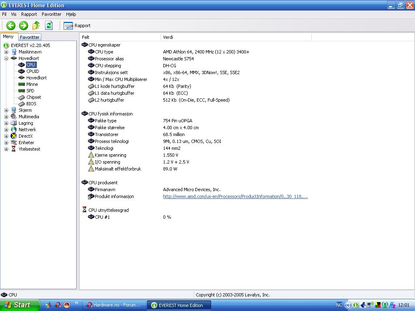Expand the Maskinnavn tree node
Image resolution: width=415 pixels, height=311 pixels.
click(6, 52)
